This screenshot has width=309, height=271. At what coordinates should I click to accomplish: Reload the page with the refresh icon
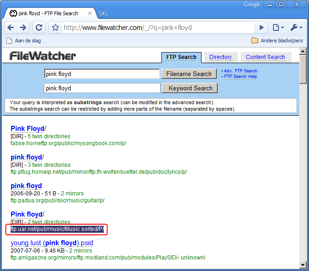click(x=39, y=28)
